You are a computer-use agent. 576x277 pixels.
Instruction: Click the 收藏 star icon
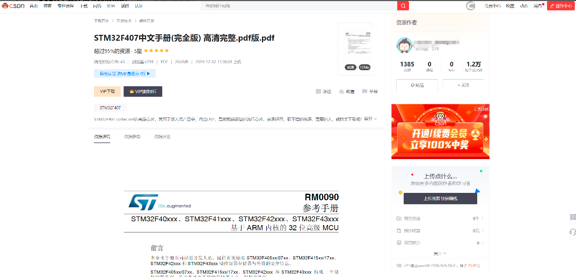[x=341, y=92]
